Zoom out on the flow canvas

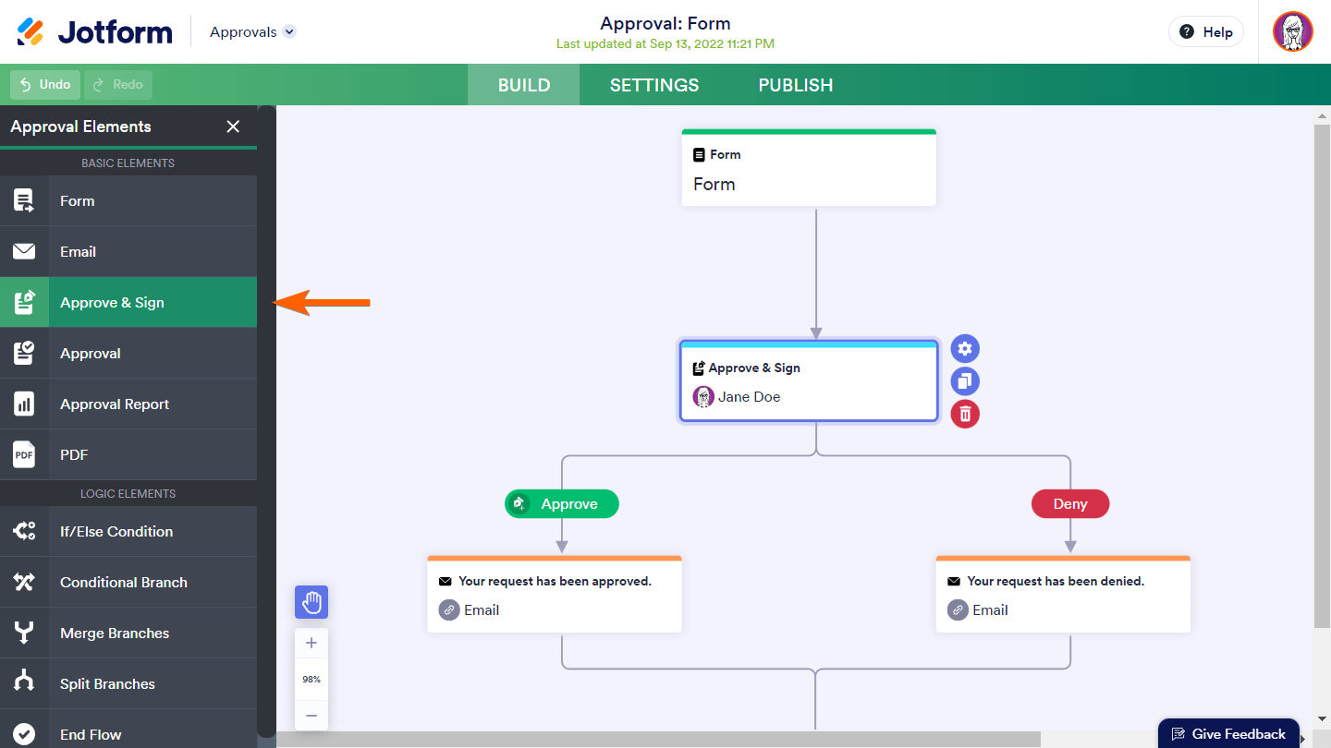click(311, 715)
